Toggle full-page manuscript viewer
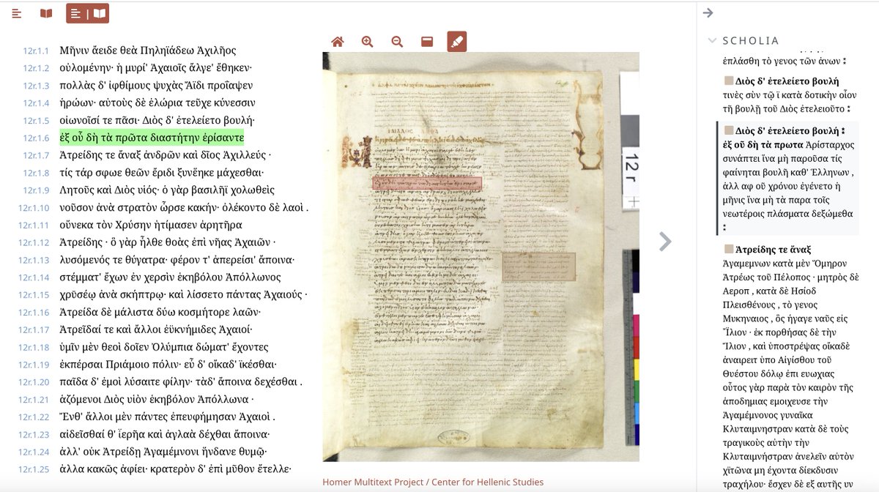This screenshot has width=879, height=492. 427,42
